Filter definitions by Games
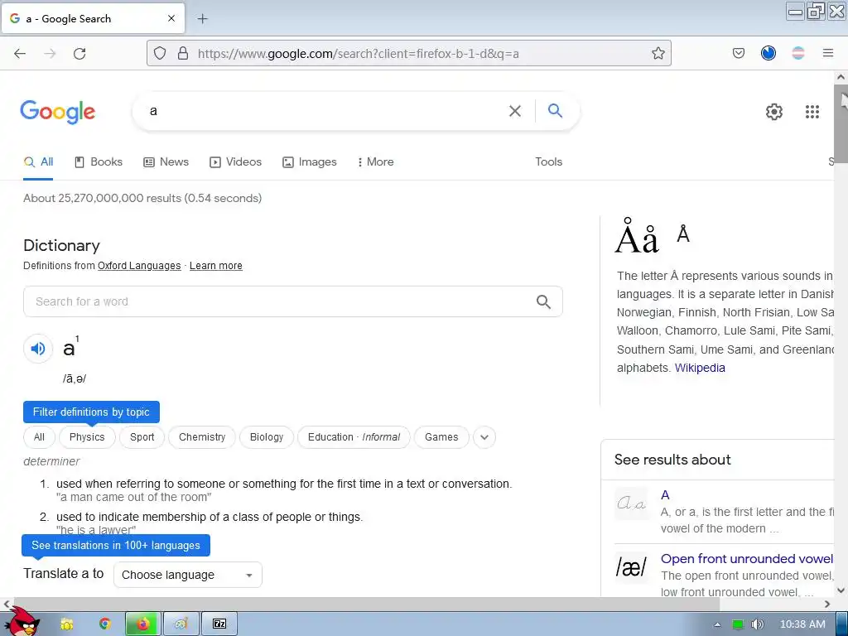Image resolution: width=848 pixels, height=636 pixels. coord(441,437)
